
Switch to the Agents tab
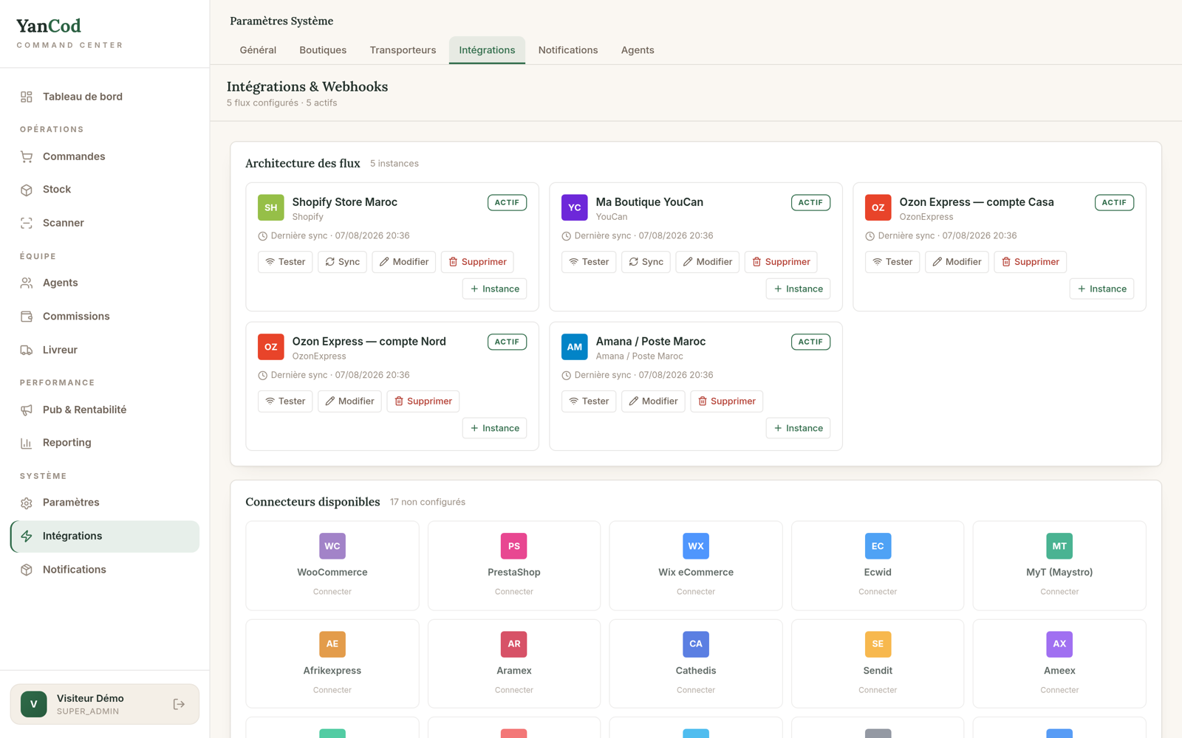coord(638,50)
